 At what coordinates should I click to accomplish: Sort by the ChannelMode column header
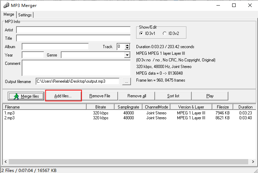point(156,107)
